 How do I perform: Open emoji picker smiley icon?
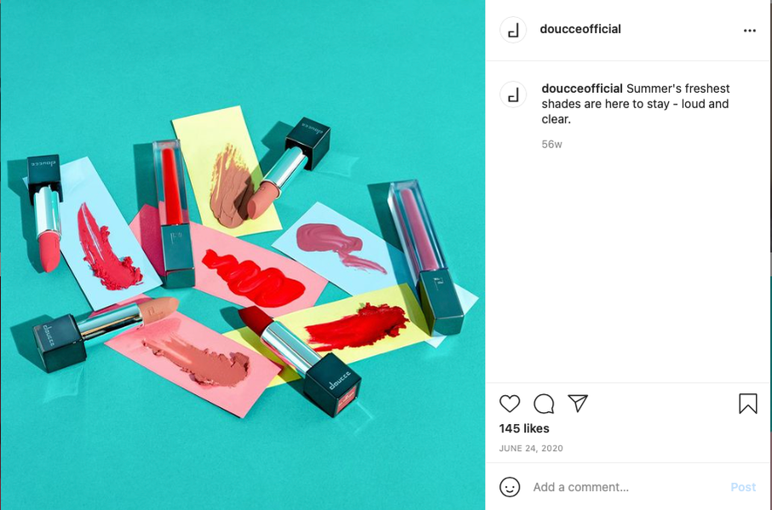pyautogui.click(x=510, y=487)
